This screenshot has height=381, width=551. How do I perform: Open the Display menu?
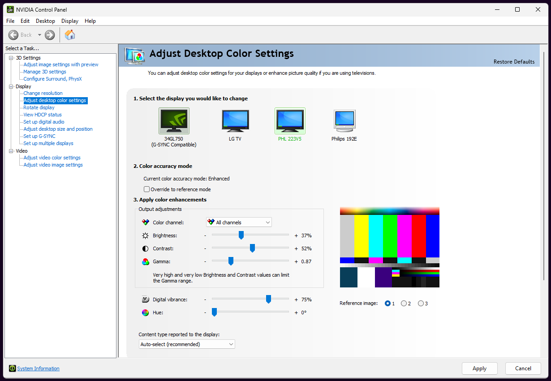coord(69,21)
